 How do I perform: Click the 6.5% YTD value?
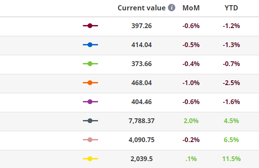pos(231,140)
